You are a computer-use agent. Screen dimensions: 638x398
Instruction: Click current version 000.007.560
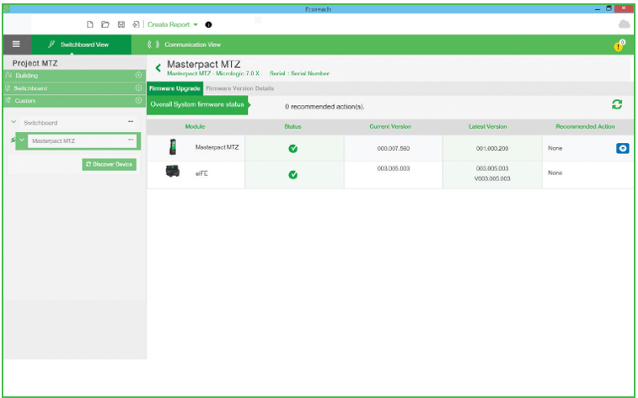pyautogui.click(x=394, y=149)
